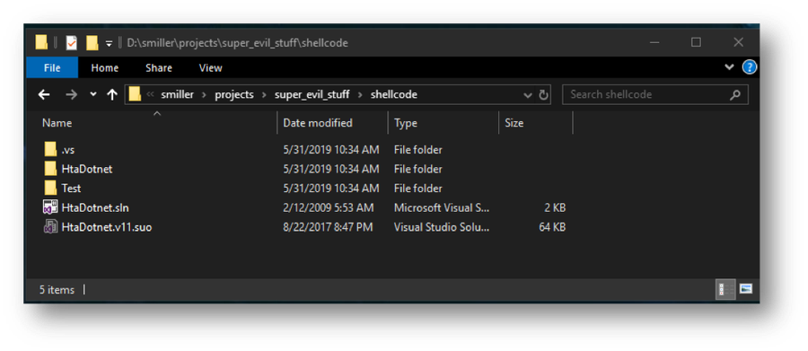Click the HtaDotnet.sln file icon
The height and width of the screenshot is (351, 808).
tap(50, 207)
